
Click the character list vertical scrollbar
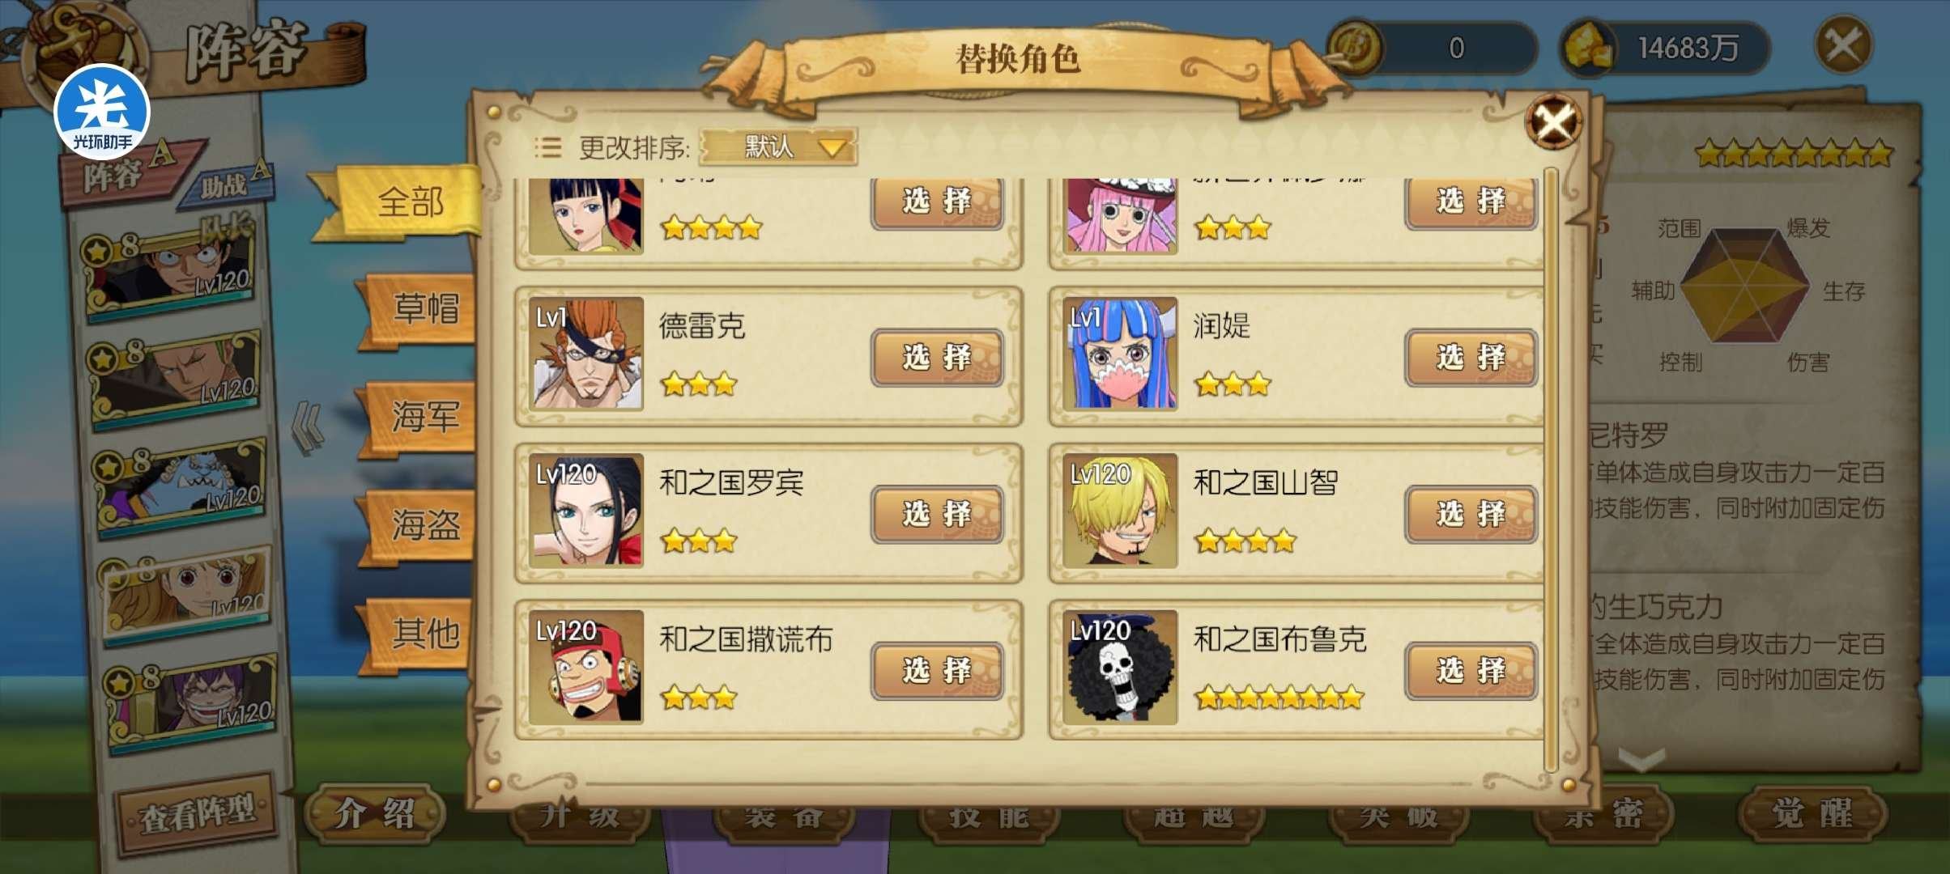click(x=1552, y=469)
